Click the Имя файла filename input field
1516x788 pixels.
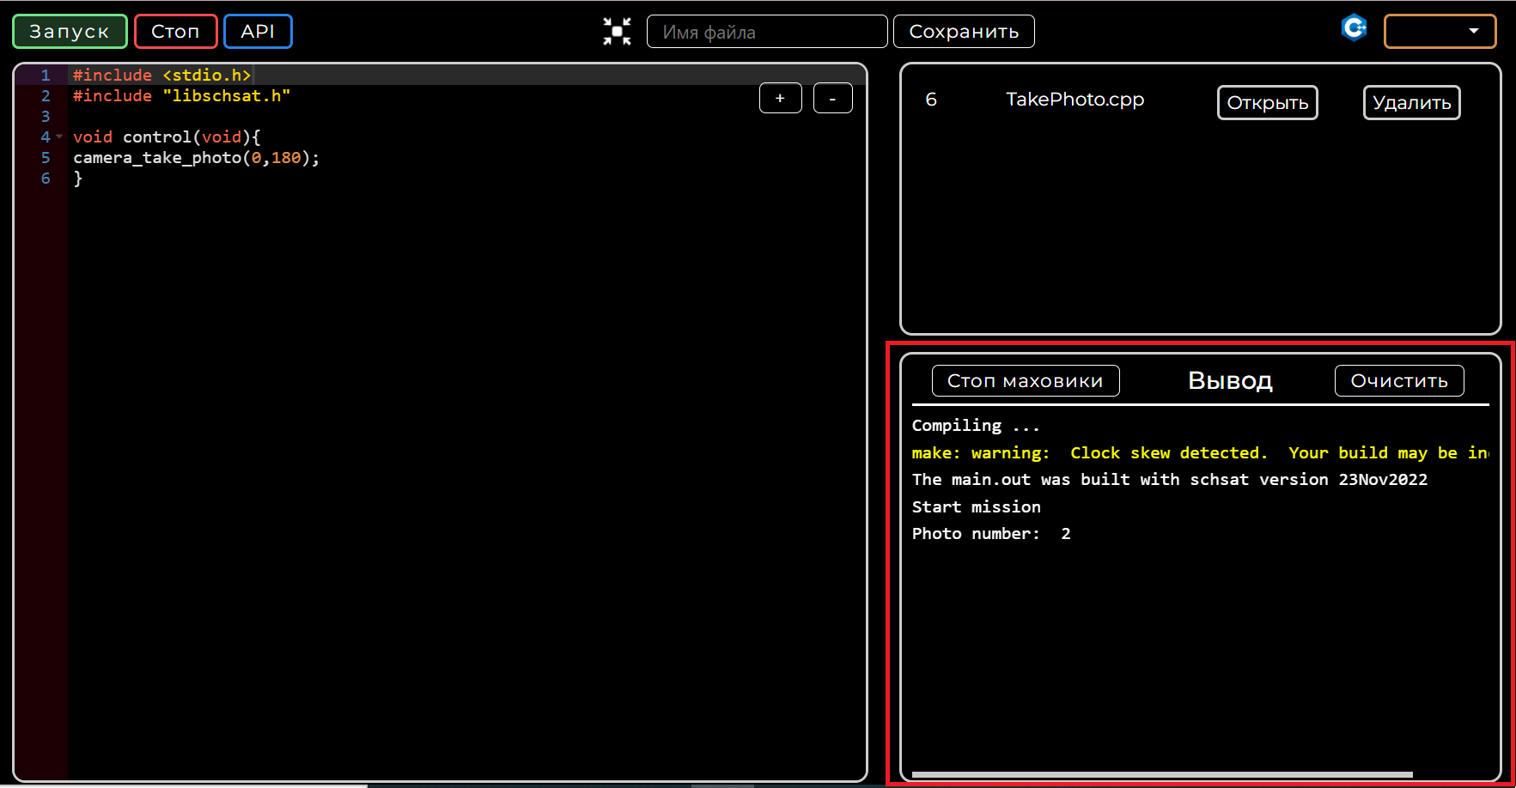[x=767, y=31]
